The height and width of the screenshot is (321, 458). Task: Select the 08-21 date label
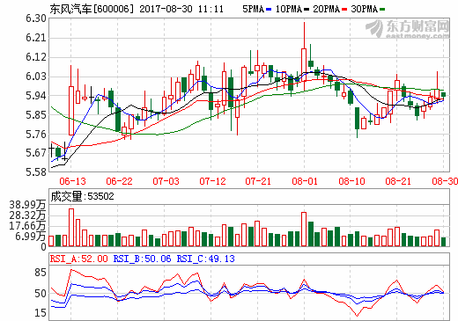point(398,181)
